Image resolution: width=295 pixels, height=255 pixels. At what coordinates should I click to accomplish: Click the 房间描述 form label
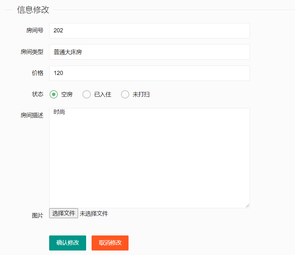click(32, 115)
